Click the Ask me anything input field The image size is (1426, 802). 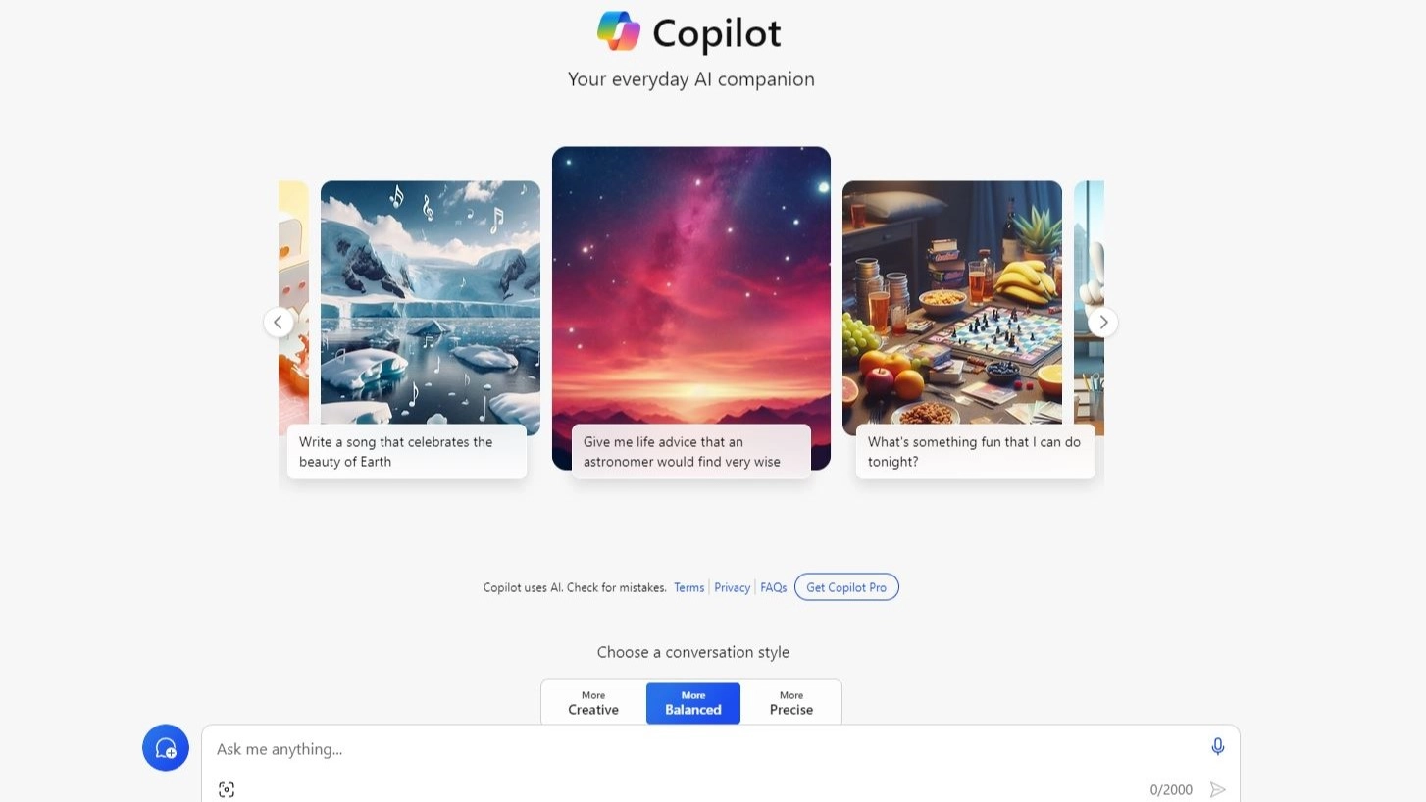click(x=706, y=749)
